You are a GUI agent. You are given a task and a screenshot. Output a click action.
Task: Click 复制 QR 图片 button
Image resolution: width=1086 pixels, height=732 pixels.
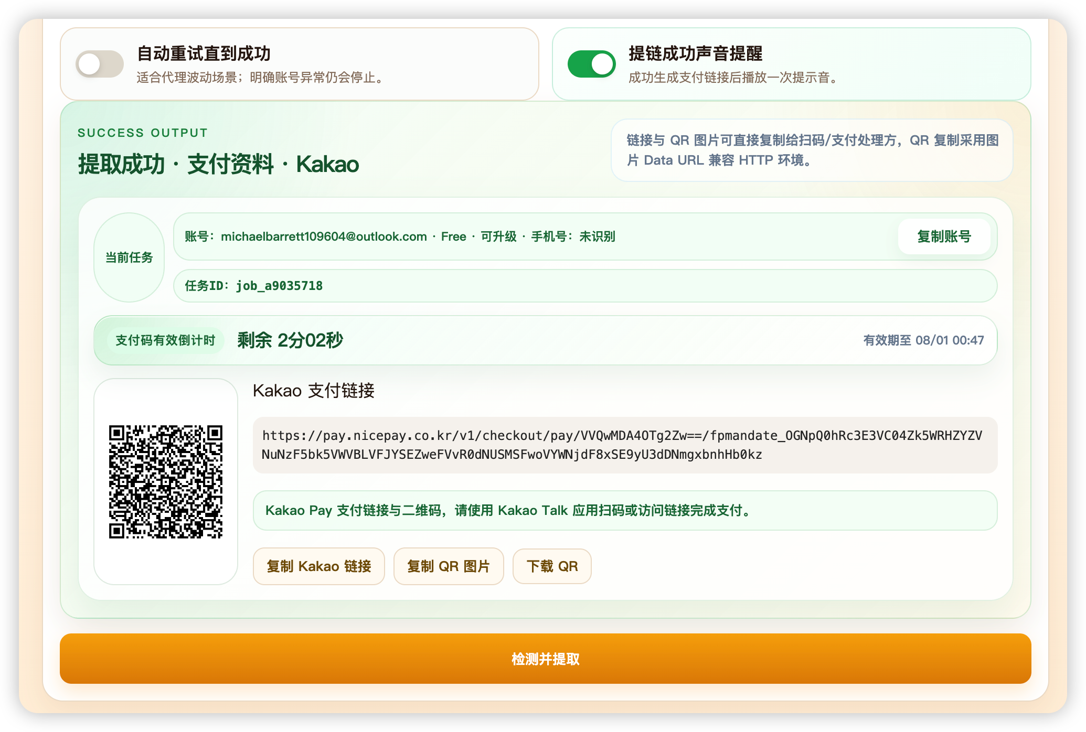pos(449,566)
